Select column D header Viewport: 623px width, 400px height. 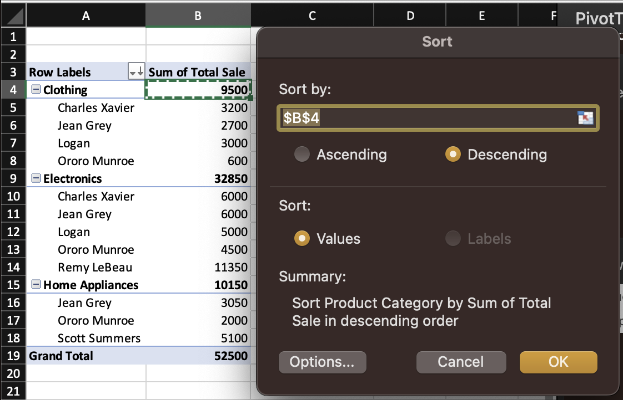coord(410,16)
